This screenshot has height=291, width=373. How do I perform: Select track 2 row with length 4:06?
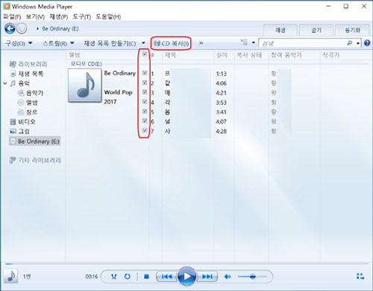tap(221, 83)
